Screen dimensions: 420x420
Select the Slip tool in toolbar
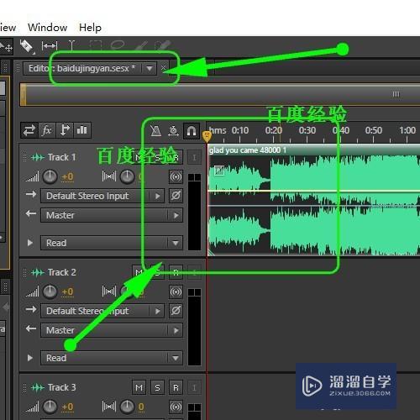click(50, 45)
